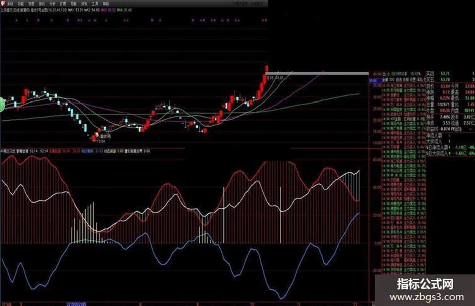The image size is (475, 306).
Task: Click the purple MA3 moving average label
Action: pyautogui.click(x=108, y=10)
